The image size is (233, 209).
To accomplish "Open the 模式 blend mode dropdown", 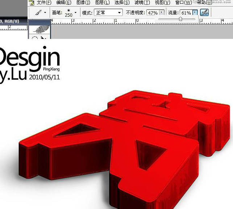I will 108,13.
